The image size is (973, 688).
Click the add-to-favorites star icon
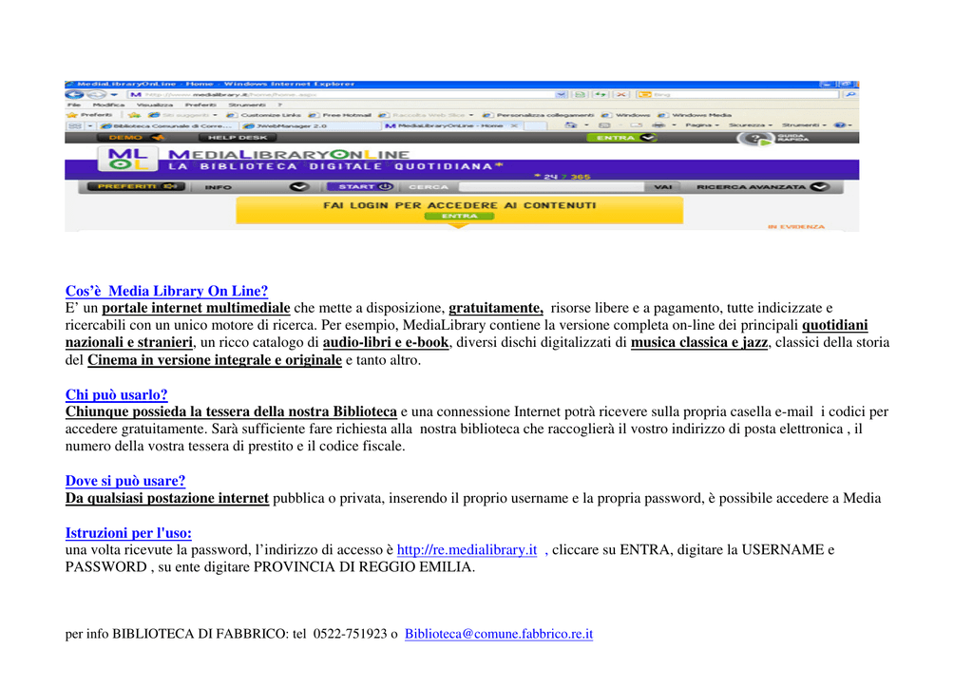(134, 115)
